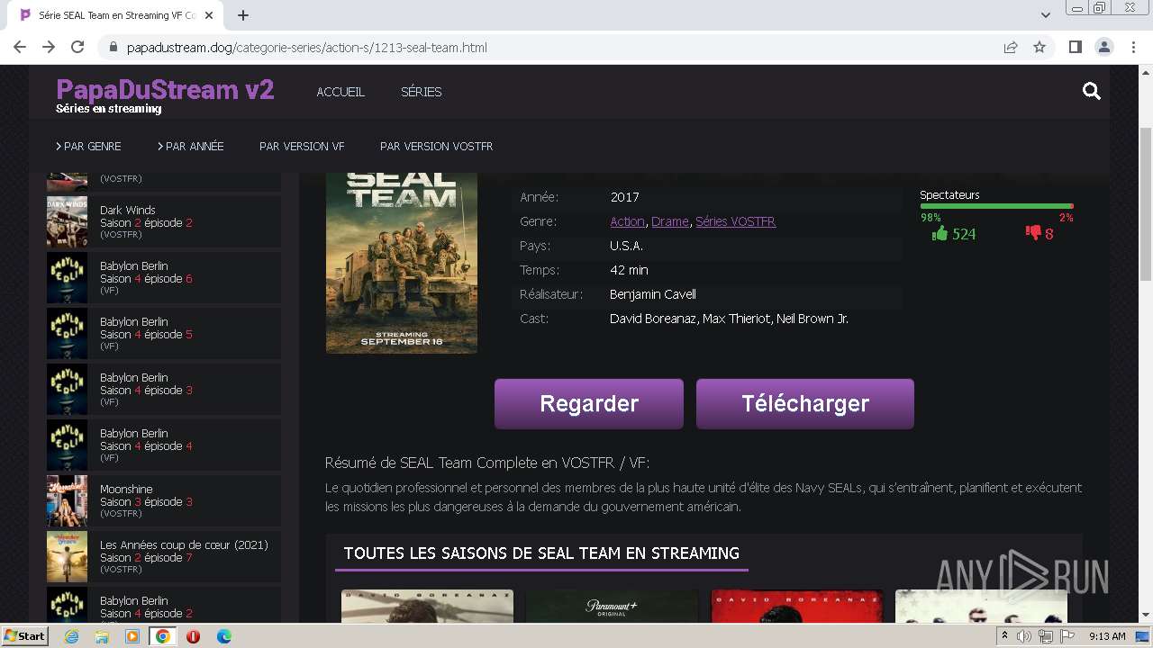This screenshot has height=648, width=1153.
Task: Click the Regarder button
Action: pyautogui.click(x=589, y=403)
